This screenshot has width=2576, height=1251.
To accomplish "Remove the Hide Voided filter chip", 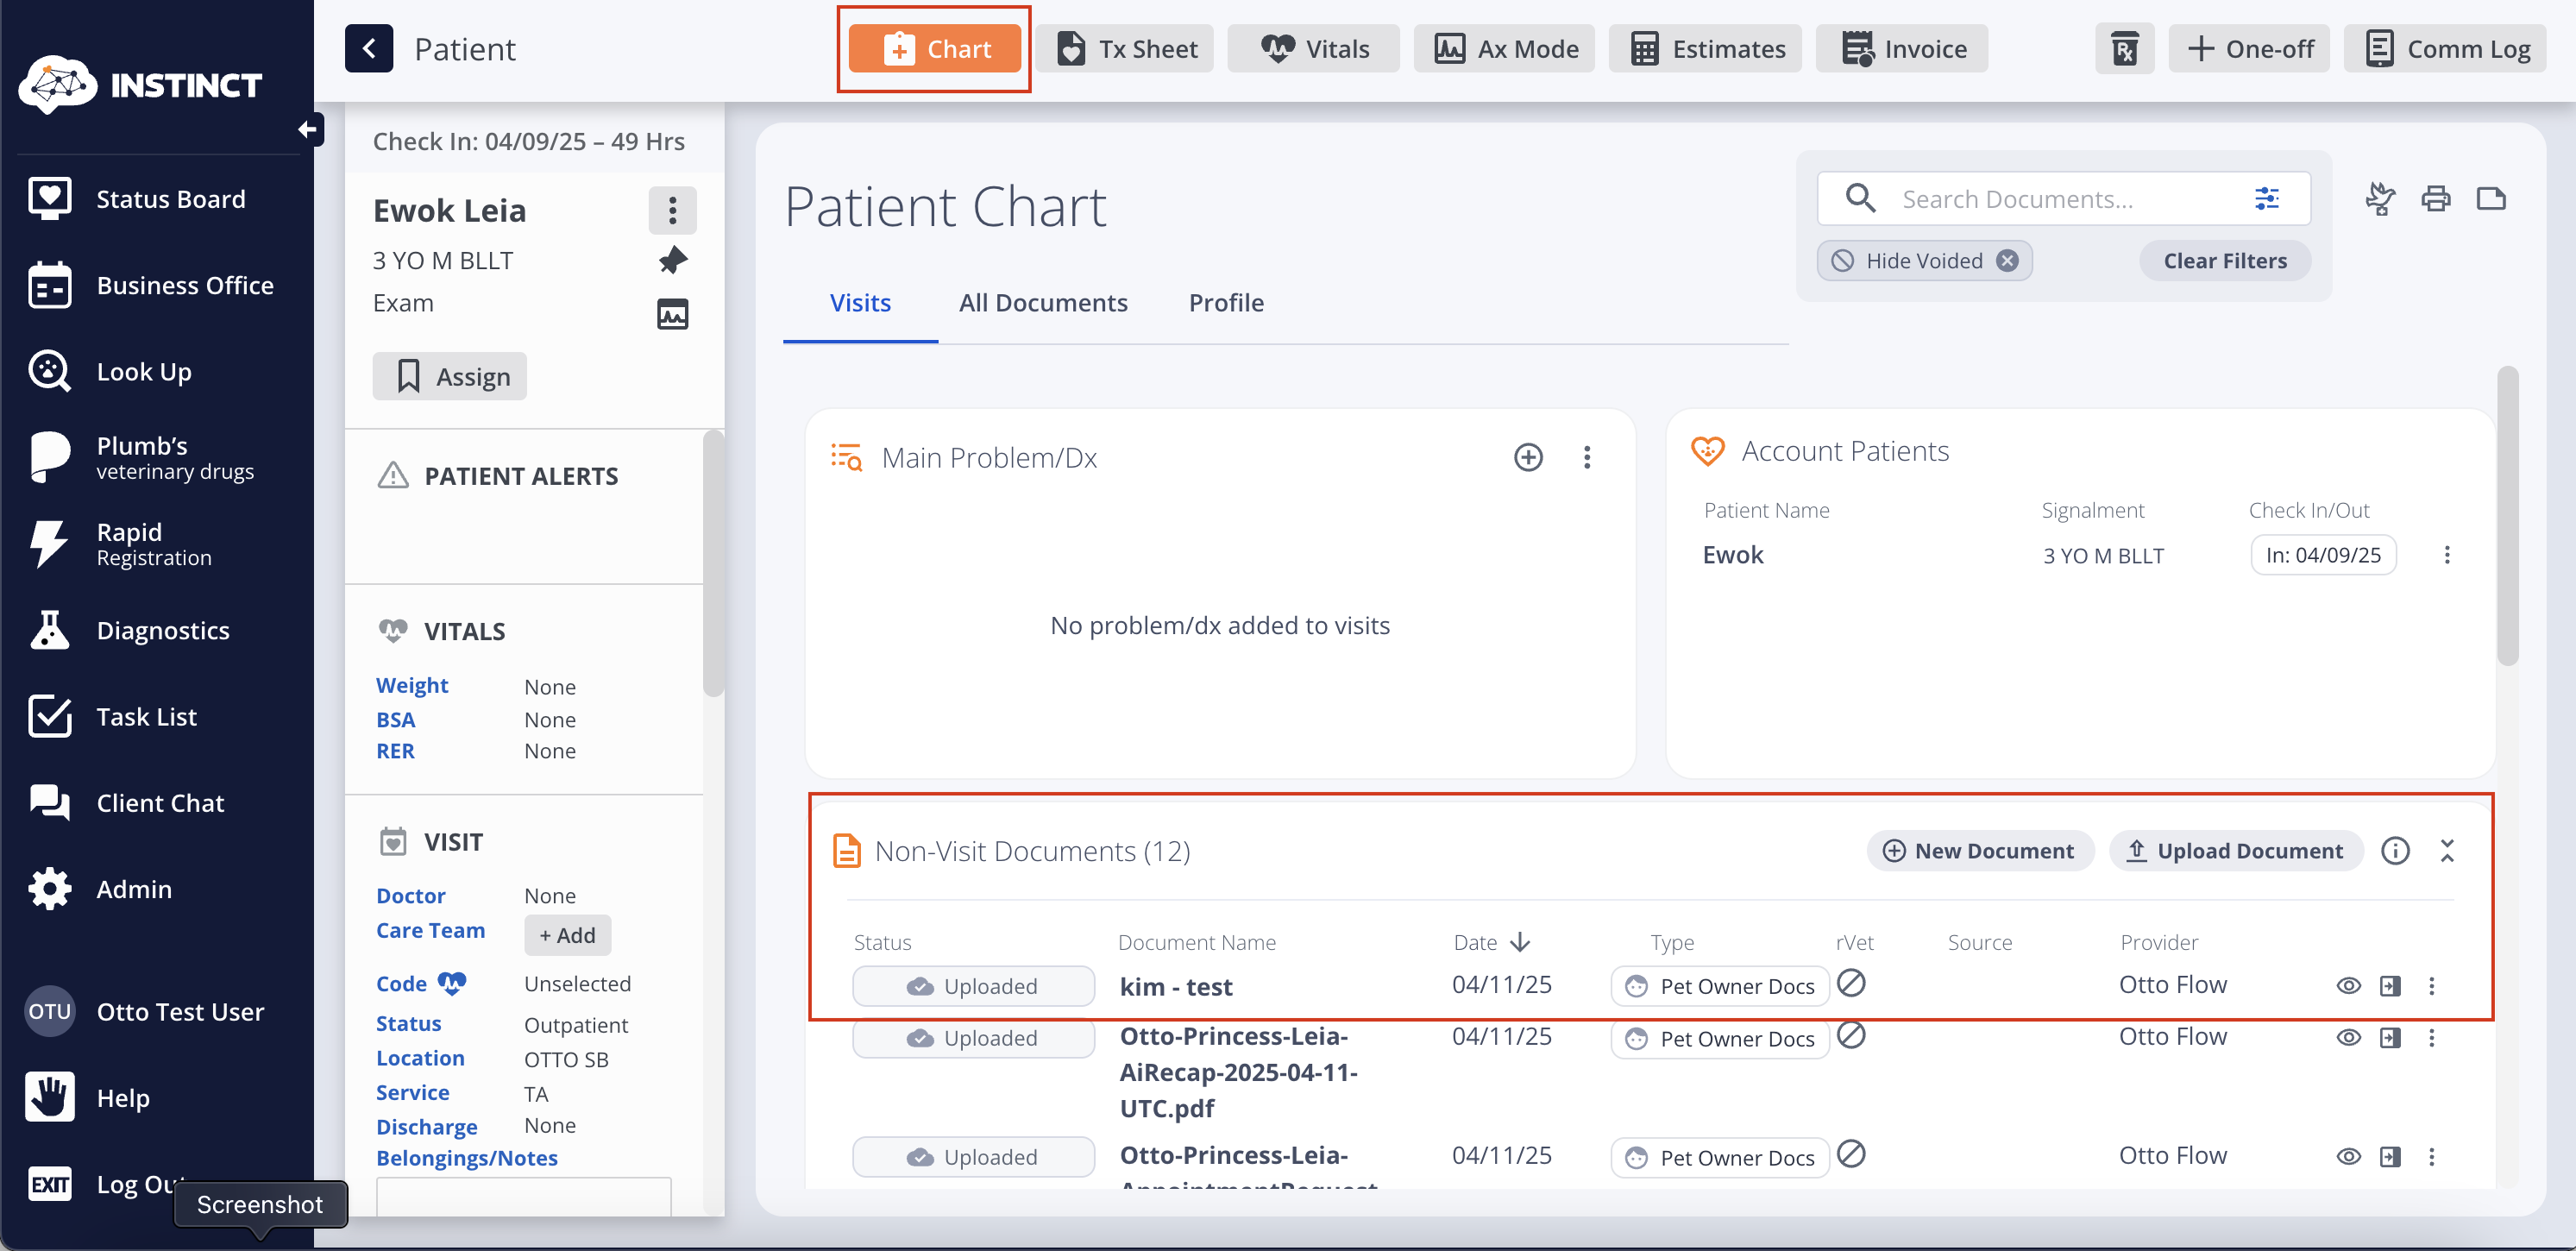I will (2007, 261).
